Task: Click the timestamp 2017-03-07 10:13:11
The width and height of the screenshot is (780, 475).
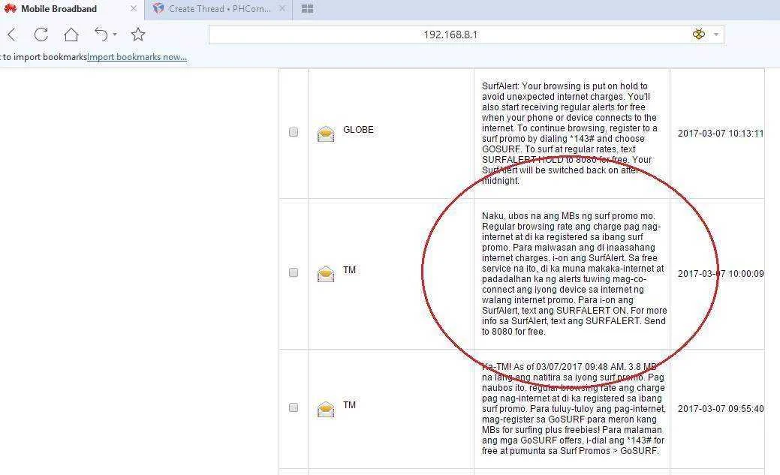Action: (720, 134)
